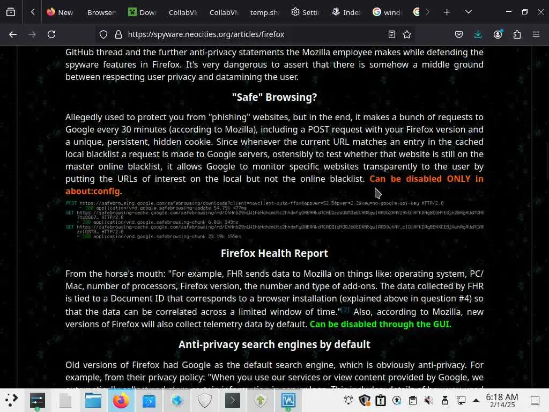Click the forward navigation arrow

pos(32,34)
